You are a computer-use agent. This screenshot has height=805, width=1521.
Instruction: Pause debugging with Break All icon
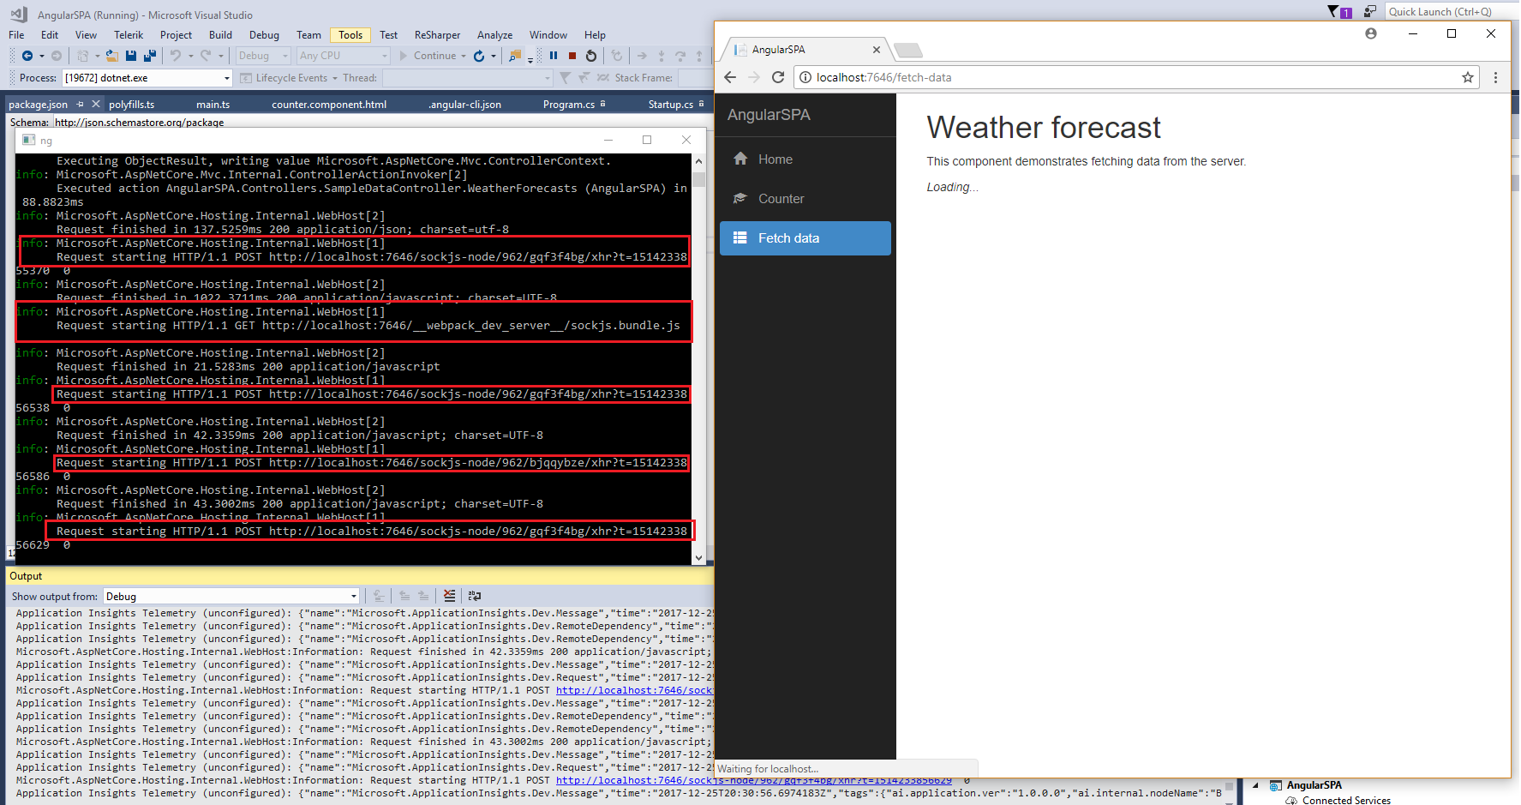(x=554, y=56)
